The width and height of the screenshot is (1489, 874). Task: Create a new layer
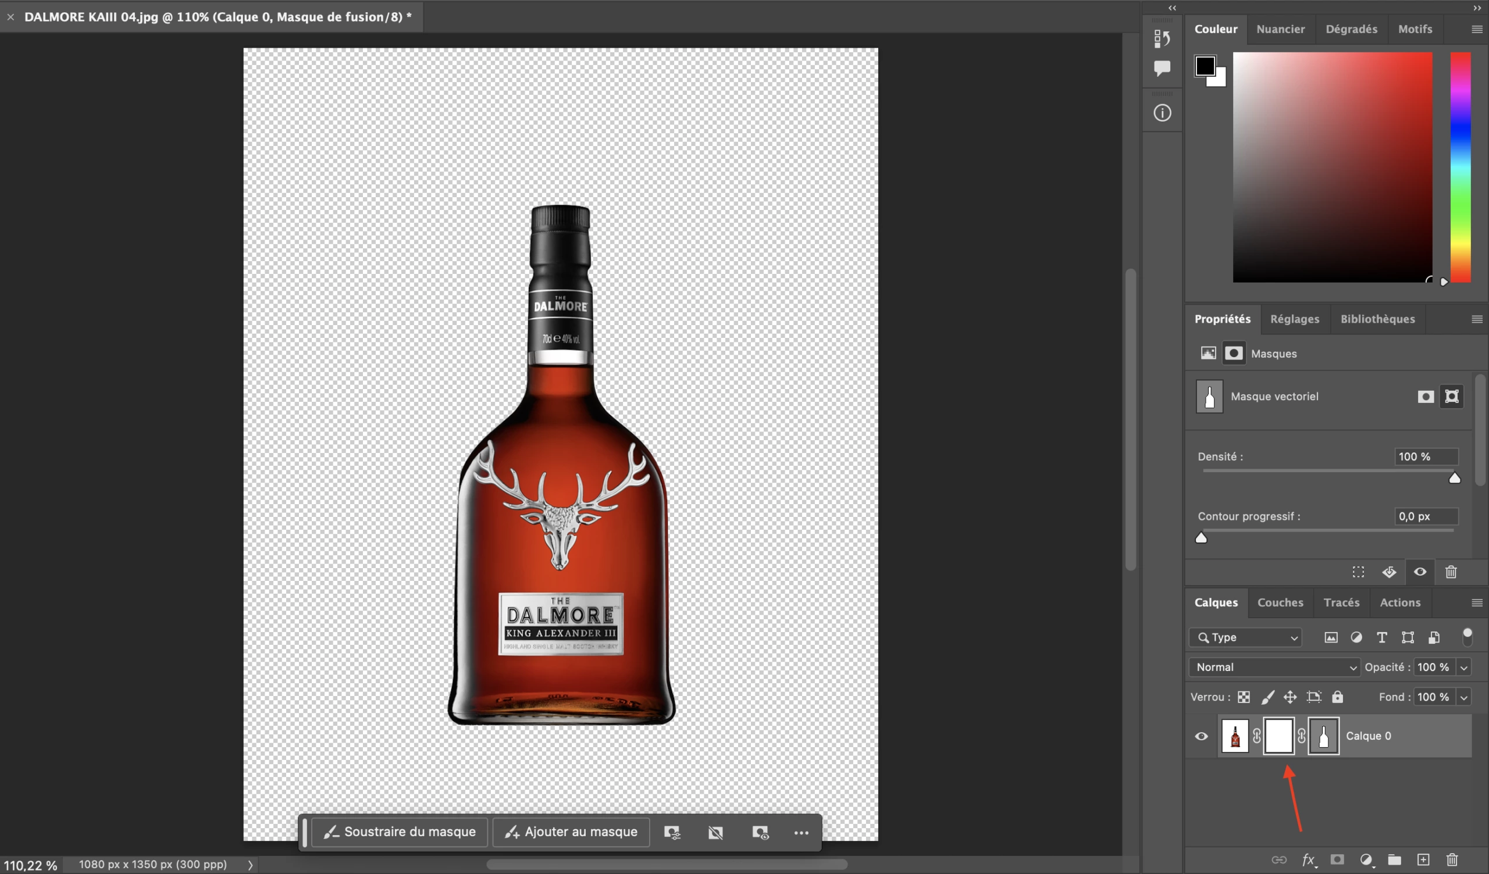pos(1423,859)
